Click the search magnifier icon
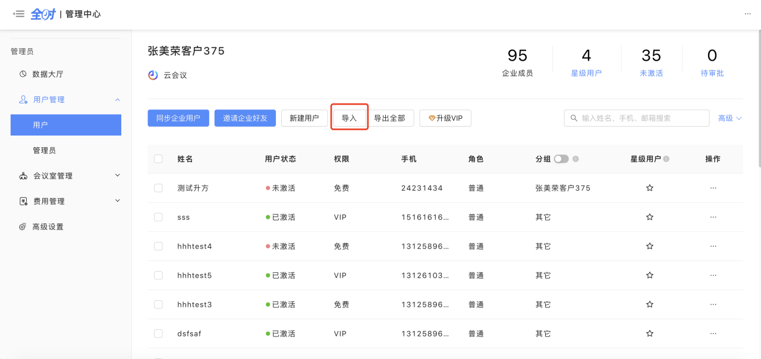Screen dimensions: 761x359 click(x=574, y=118)
